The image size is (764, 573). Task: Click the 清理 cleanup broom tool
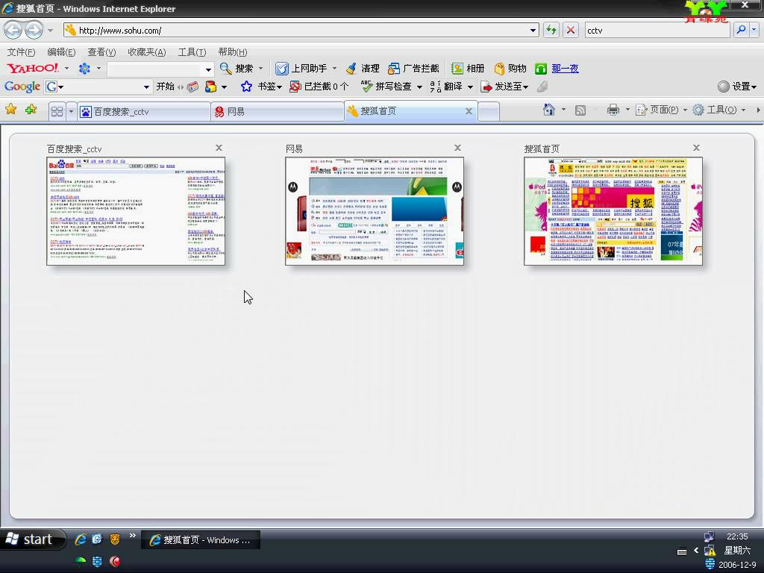(x=363, y=69)
